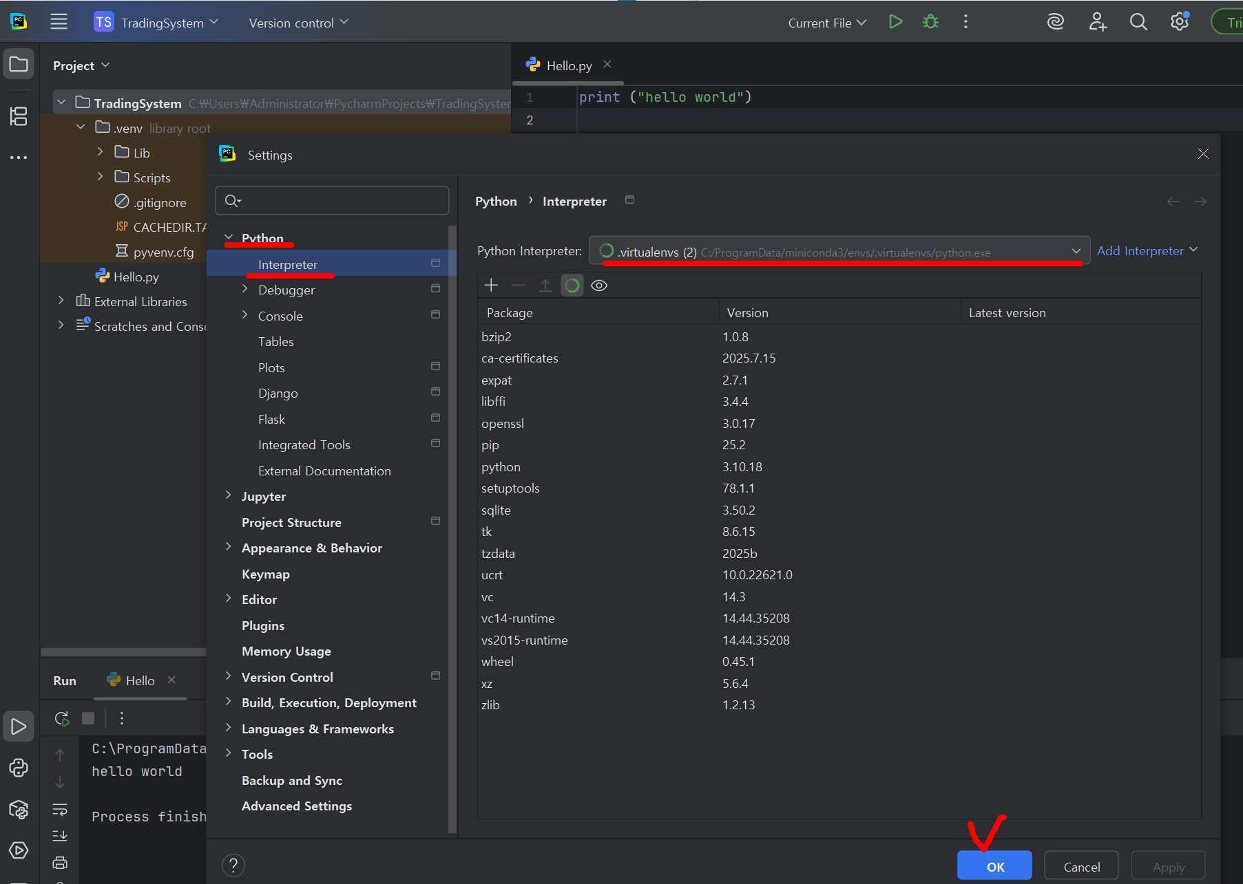Open the Django settings page
This screenshot has height=884, width=1243.
pyautogui.click(x=278, y=393)
